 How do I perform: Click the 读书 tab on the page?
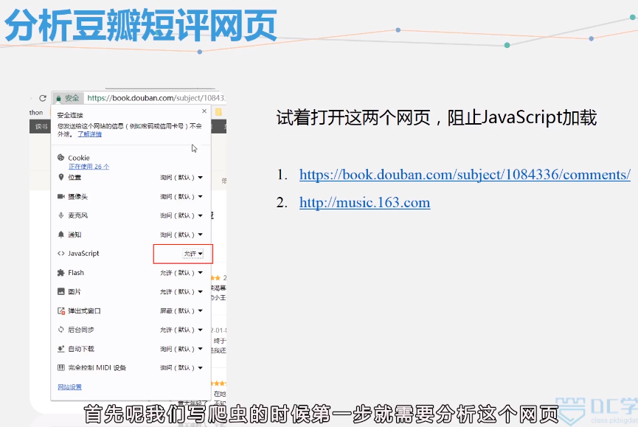(x=41, y=126)
